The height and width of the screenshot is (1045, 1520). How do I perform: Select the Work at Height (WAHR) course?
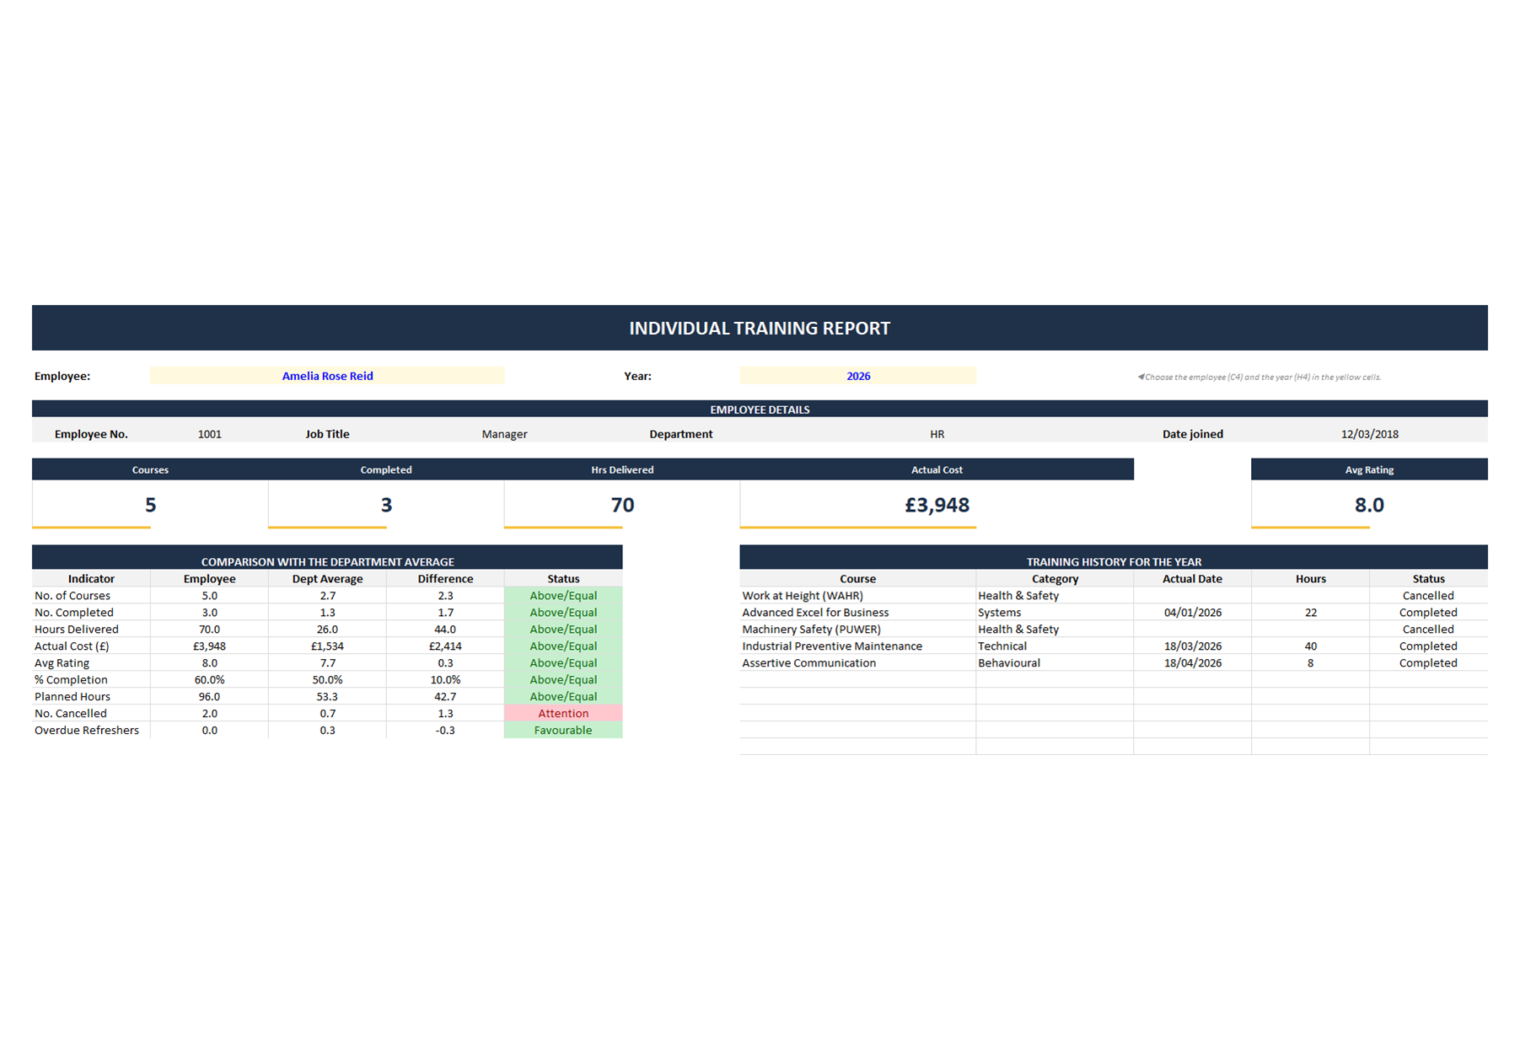coord(803,596)
